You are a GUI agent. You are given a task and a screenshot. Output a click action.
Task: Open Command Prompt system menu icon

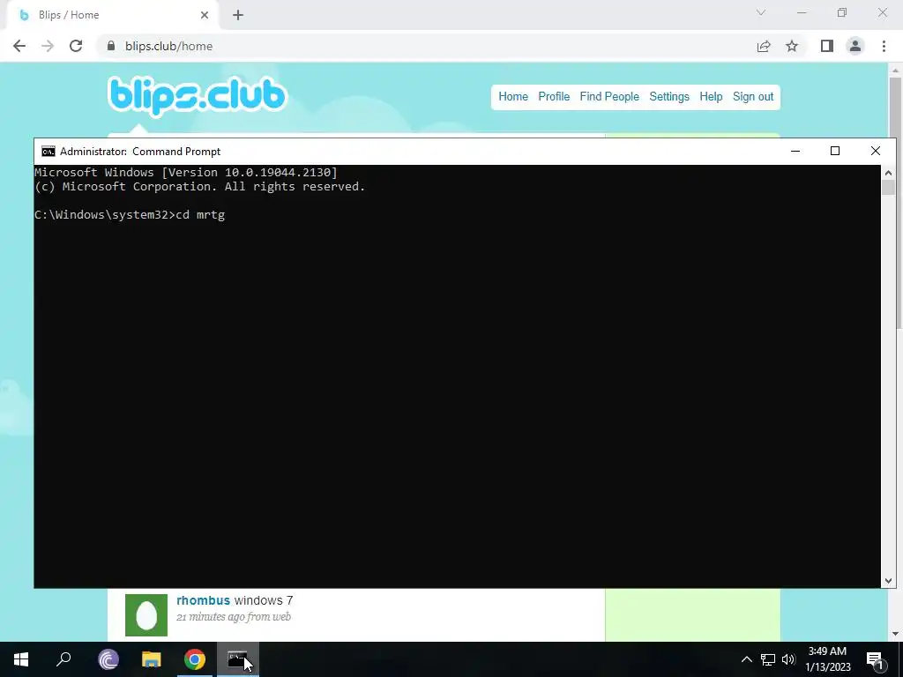(49, 152)
